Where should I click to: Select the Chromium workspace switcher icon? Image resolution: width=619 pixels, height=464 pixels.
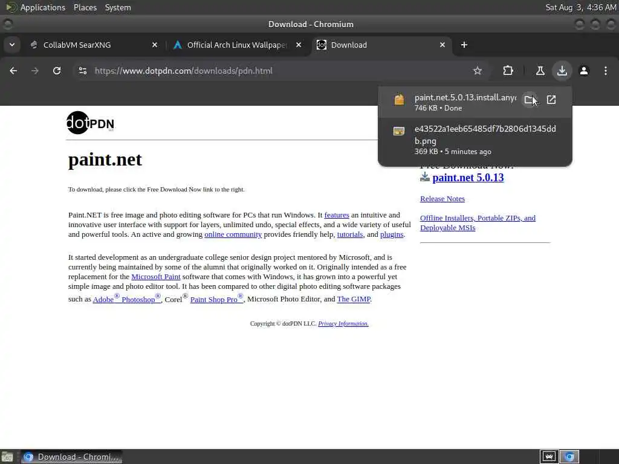(569, 457)
